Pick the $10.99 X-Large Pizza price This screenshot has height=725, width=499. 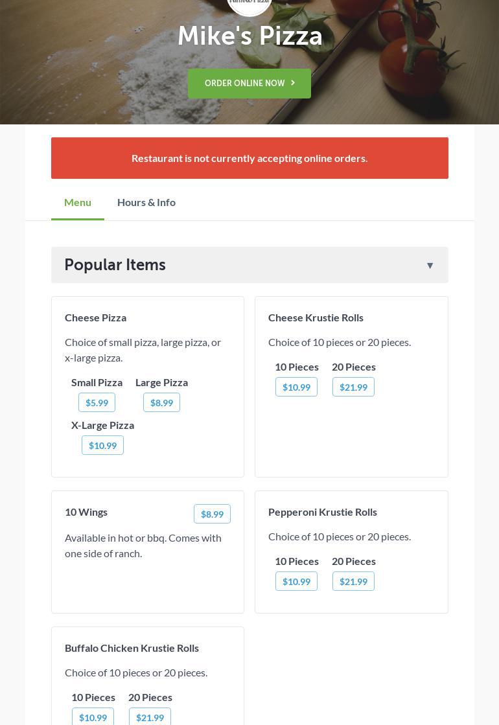point(102,445)
